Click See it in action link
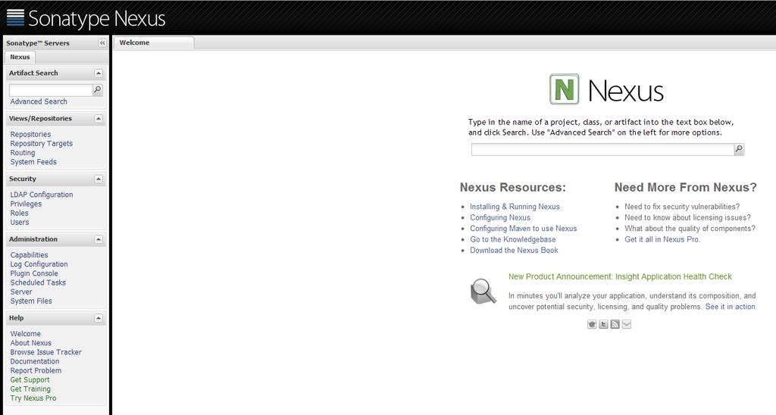Screen dimensions: 776x415 [731, 307]
